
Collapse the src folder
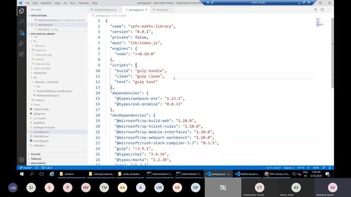coord(35,78)
